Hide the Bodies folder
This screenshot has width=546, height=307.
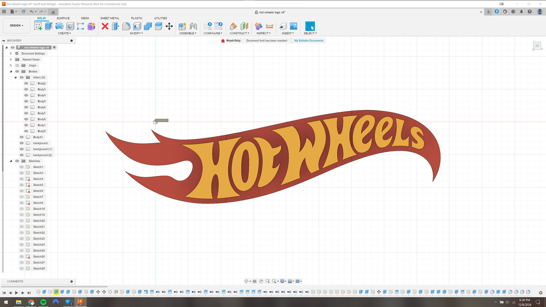tap(17, 71)
